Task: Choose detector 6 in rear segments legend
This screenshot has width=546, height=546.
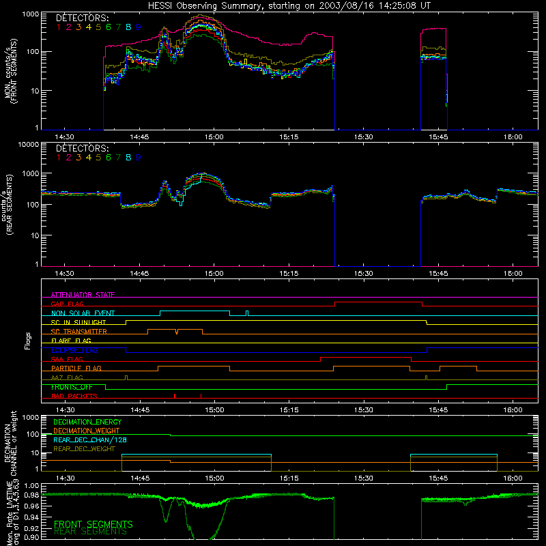Action: (x=109, y=158)
